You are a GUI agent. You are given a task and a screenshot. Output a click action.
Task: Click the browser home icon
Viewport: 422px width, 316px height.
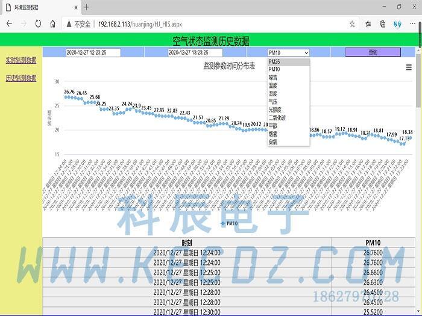(53, 24)
